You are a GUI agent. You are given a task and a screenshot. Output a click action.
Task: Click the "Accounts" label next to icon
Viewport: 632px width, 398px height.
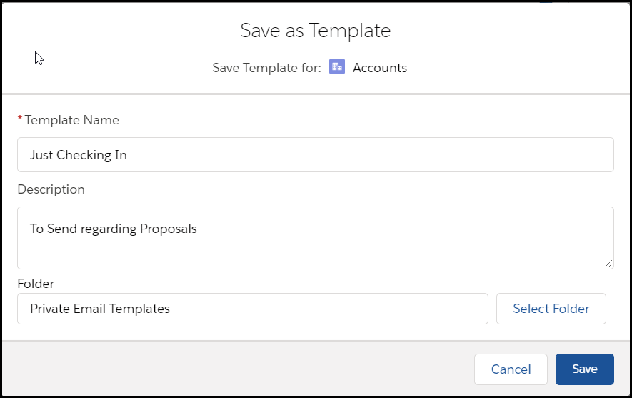[380, 68]
